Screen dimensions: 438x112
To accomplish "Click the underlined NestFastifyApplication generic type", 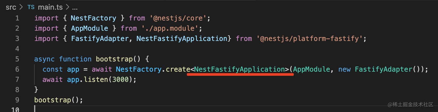I will pos(240,69).
